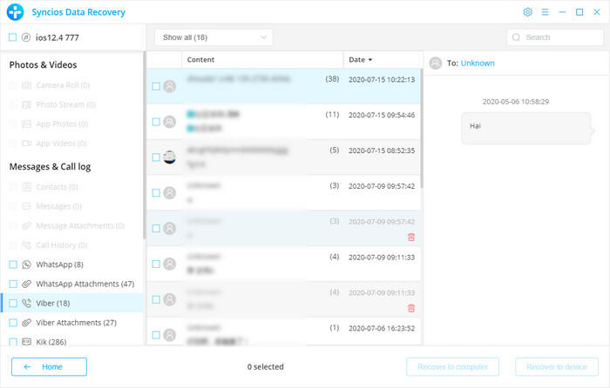Toggle the ios12.4 777 device checkbox
The image size is (610, 388).
tap(13, 37)
